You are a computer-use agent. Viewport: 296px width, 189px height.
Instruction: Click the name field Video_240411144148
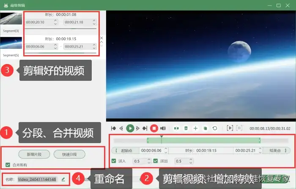tap(37, 179)
